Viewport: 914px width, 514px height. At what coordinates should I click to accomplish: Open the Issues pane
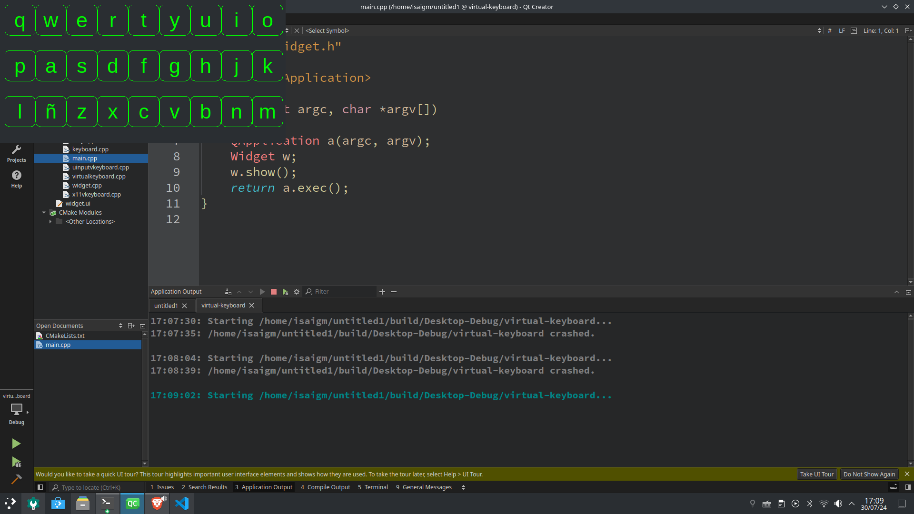[162, 487]
